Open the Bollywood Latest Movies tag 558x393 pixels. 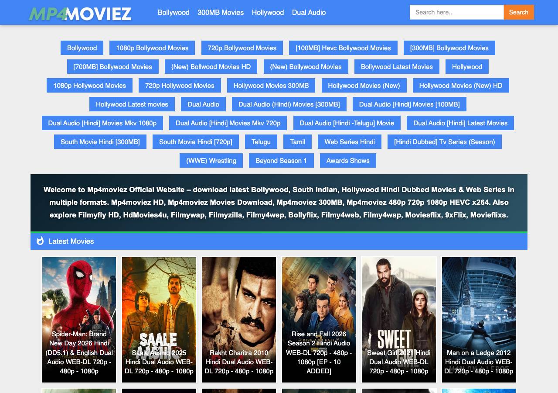(397, 67)
